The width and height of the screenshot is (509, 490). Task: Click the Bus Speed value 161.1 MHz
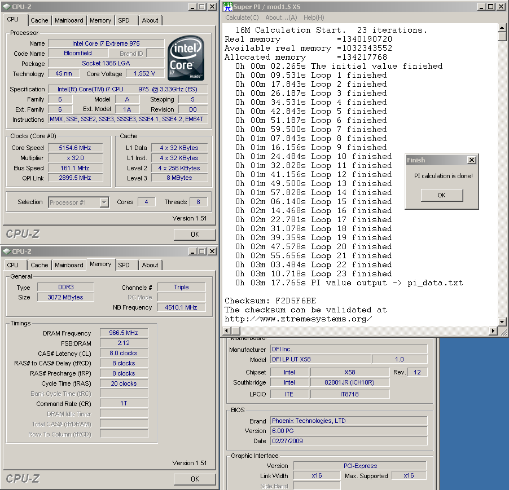point(75,168)
